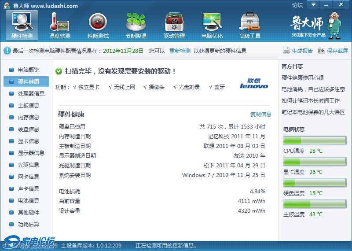Click the 论坛 forum link
This screenshot has height=251, width=352.
point(297,5)
